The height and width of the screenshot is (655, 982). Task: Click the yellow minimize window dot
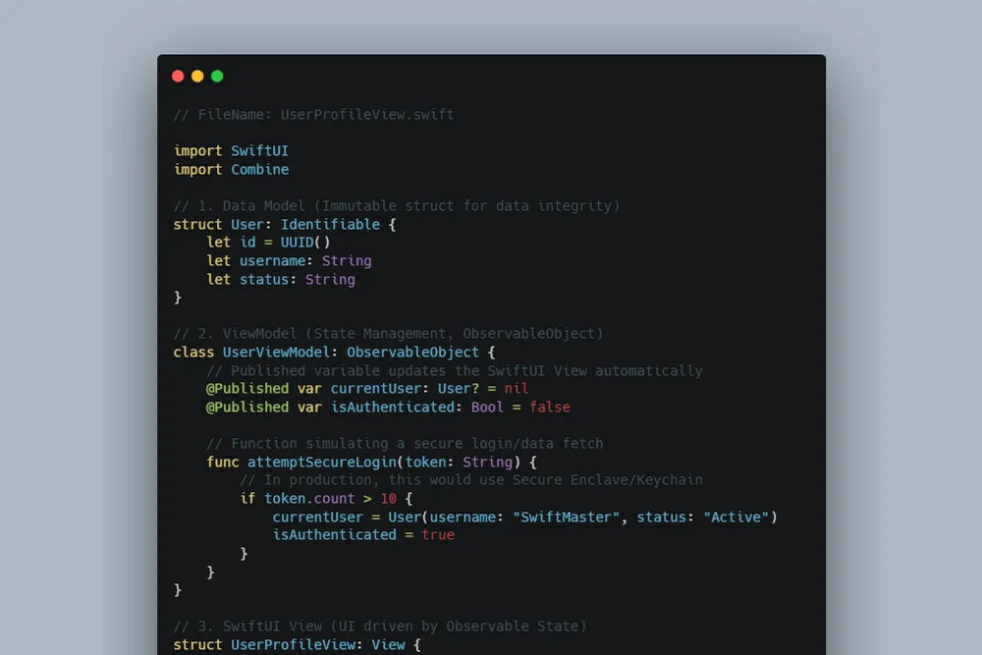[197, 77]
